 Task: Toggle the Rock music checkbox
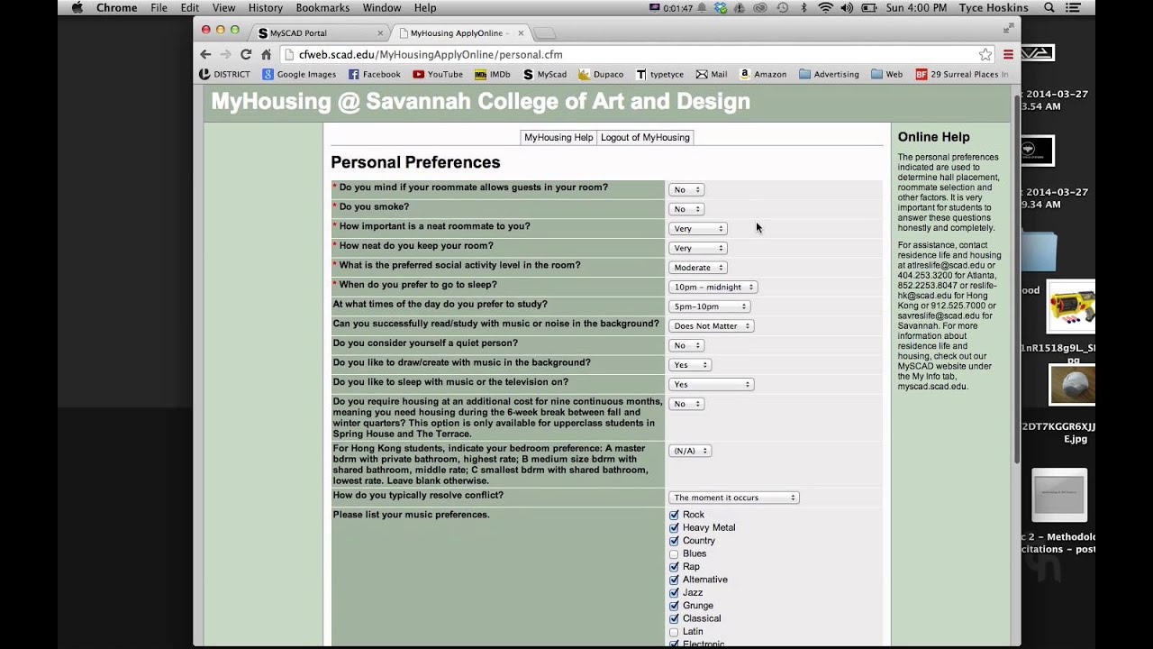[x=674, y=515]
